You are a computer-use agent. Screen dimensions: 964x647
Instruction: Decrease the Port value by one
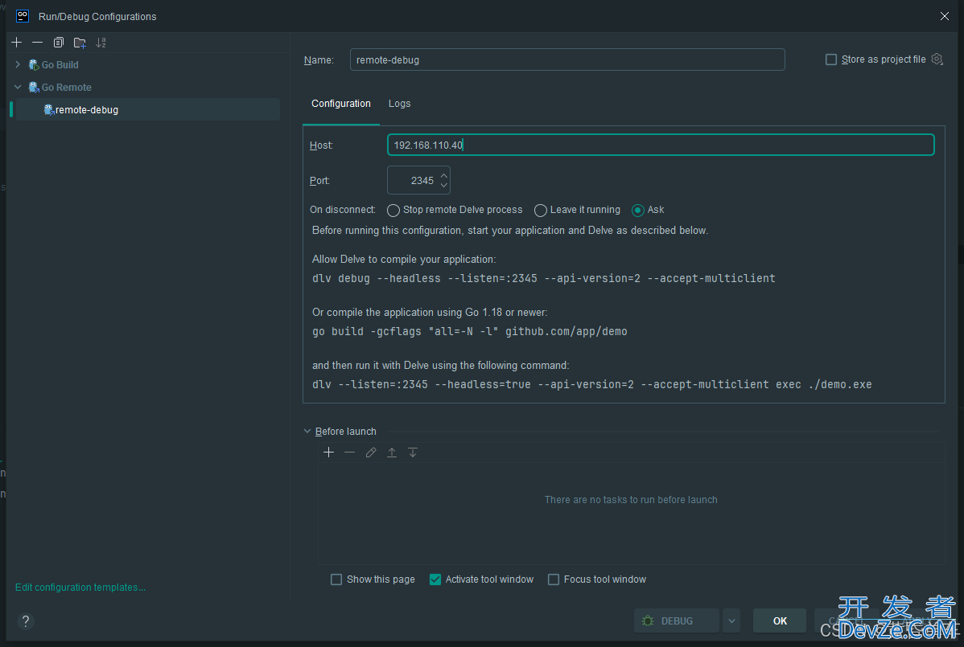(444, 186)
